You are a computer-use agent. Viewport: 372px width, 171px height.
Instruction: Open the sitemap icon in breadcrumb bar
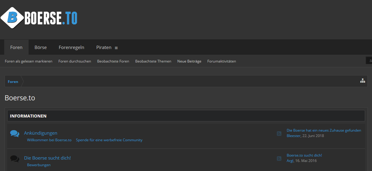point(363,81)
